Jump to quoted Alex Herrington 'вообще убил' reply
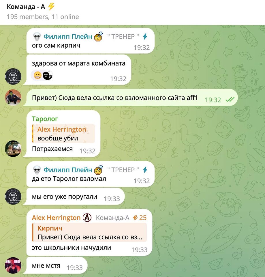This screenshot has height=277, width=265. tap(63, 134)
